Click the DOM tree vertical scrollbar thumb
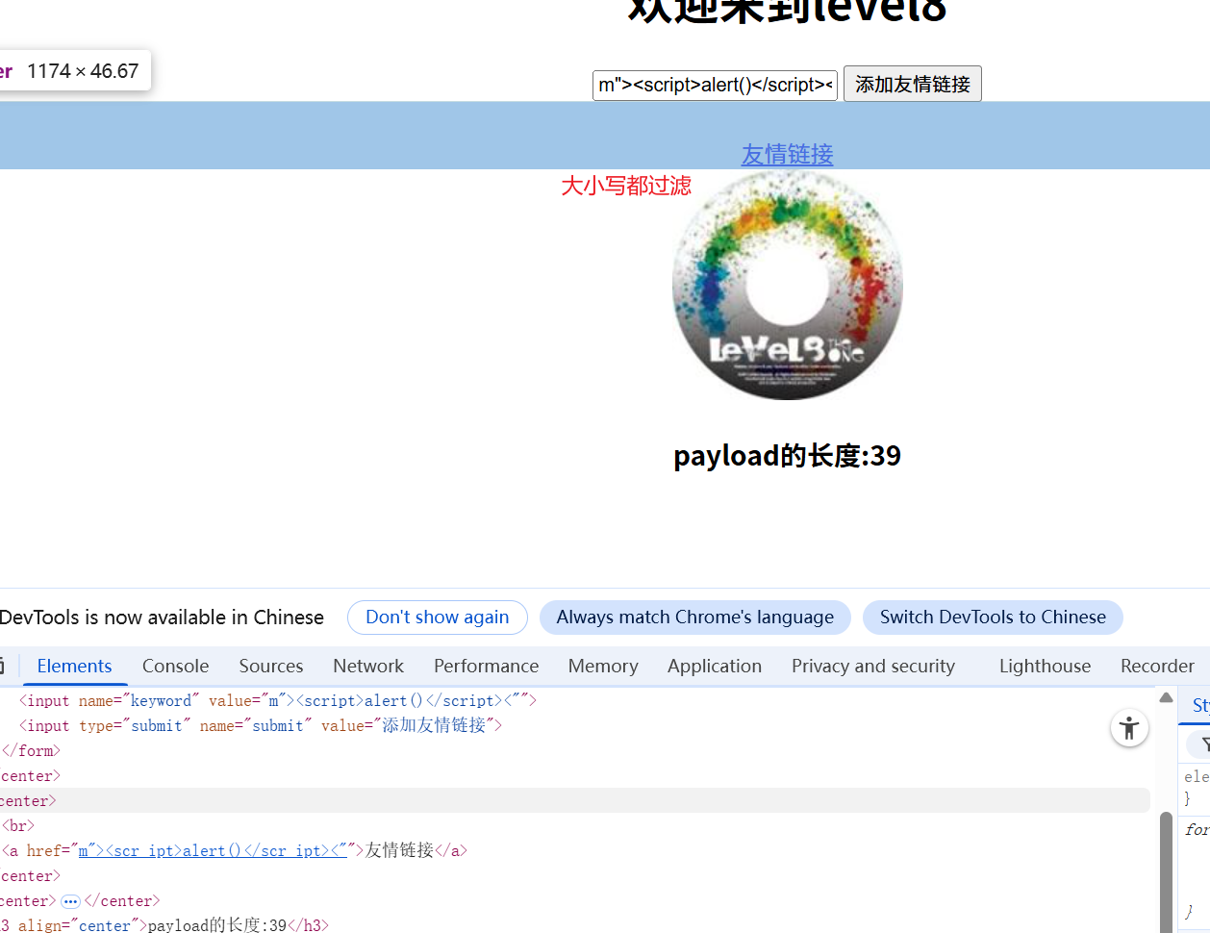Viewport: 1210px width, 933px height. 1166,870
